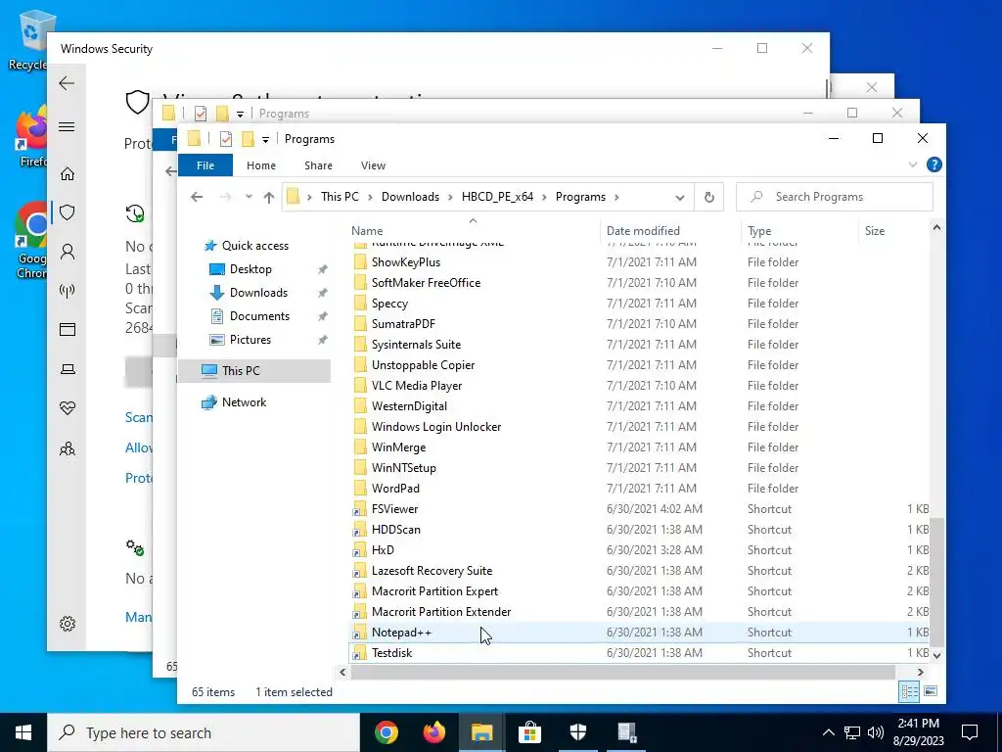Open Device performance & health heart icon
The width and height of the screenshot is (1002, 752).
(x=68, y=408)
